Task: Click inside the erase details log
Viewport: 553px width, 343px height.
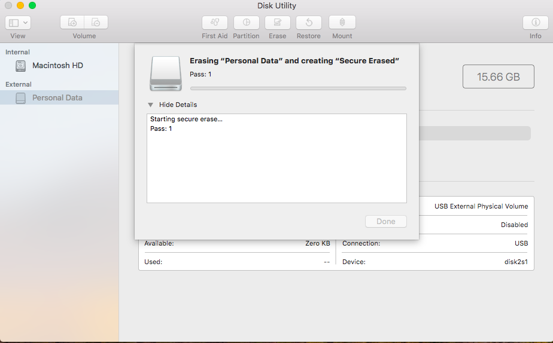Action: (276, 158)
